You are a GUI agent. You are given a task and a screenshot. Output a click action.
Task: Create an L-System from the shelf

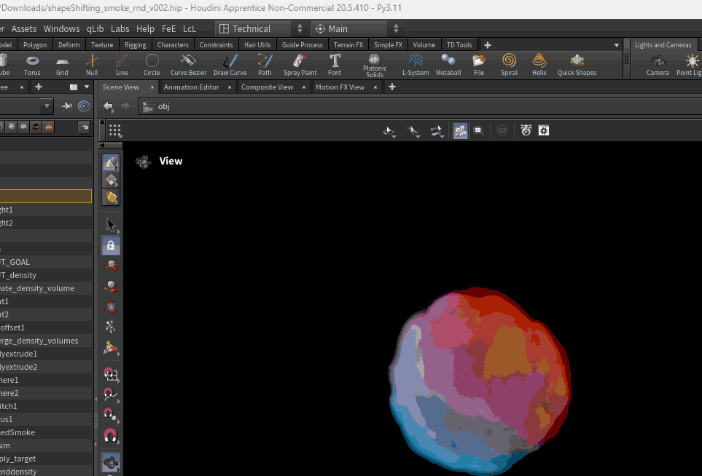[x=416, y=64]
